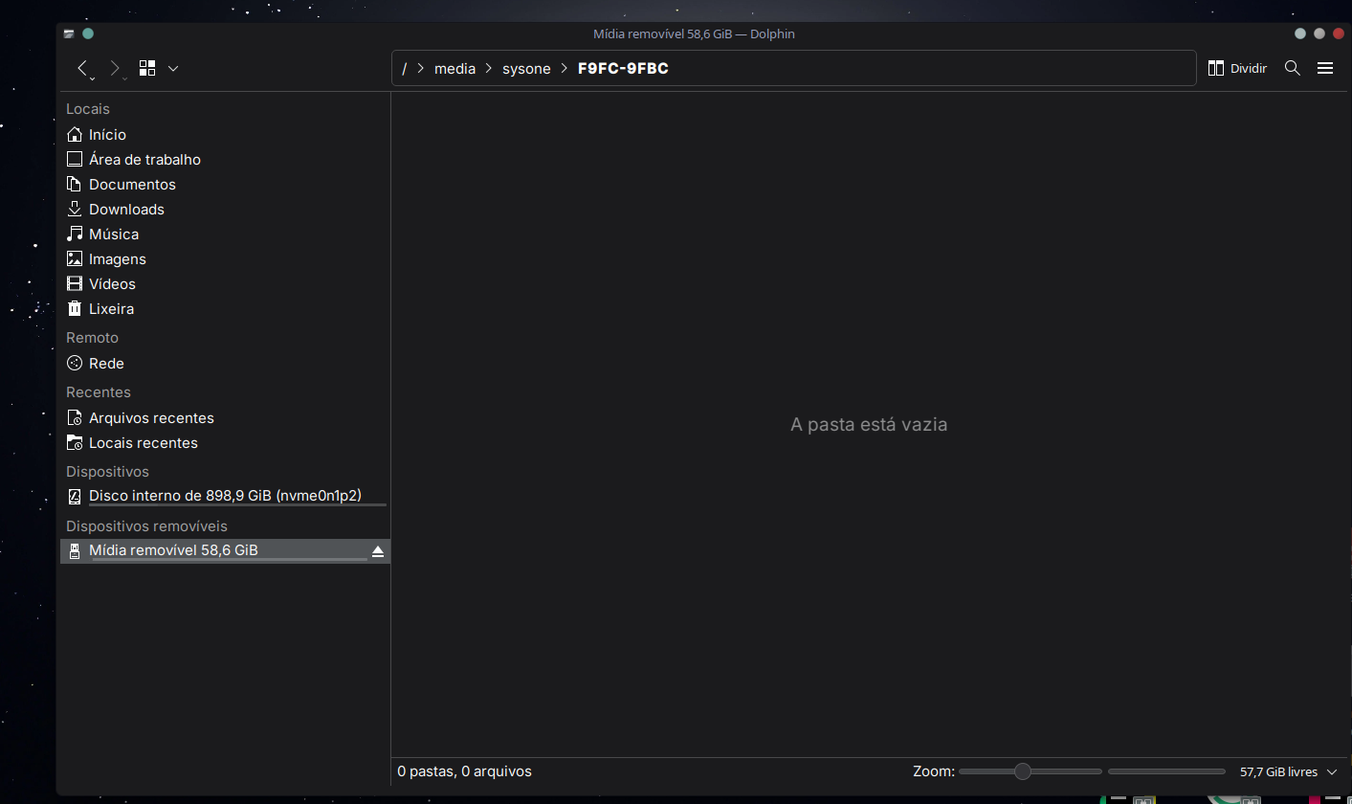Click the forward navigation arrow
1352x804 pixels.
click(115, 68)
